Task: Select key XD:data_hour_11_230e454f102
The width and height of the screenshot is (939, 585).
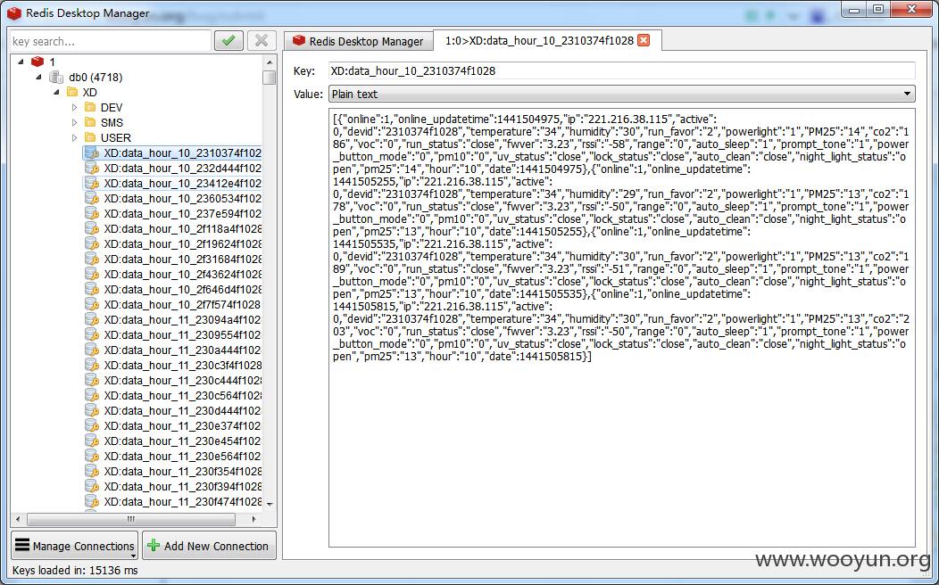Action: [x=182, y=441]
